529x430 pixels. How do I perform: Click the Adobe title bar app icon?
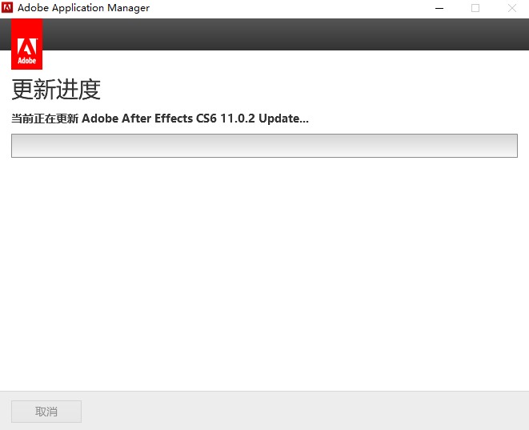point(7,7)
